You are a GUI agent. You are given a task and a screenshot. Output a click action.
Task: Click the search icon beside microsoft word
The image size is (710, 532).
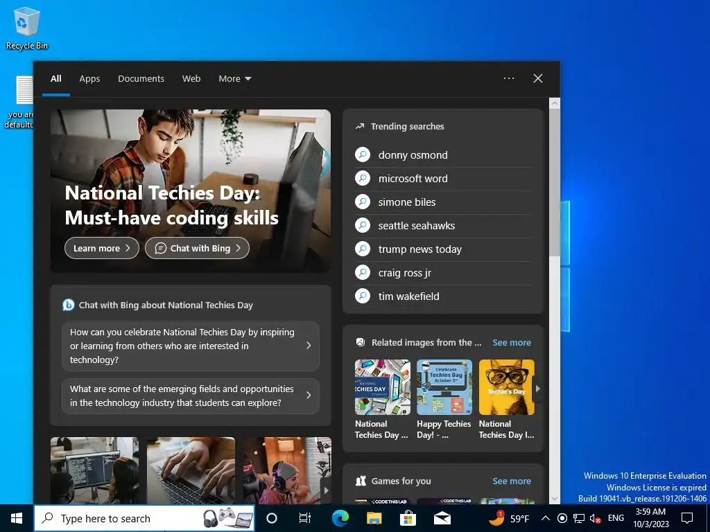coord(363,178)
